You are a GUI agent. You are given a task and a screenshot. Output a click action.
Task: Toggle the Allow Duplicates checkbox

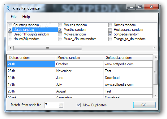tap(79, 105)
